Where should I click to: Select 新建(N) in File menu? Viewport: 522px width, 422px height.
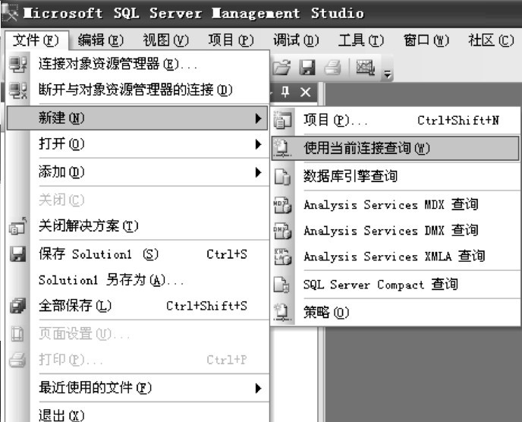pos(137,118)
